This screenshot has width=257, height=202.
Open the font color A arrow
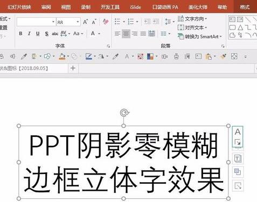point(99,33)
